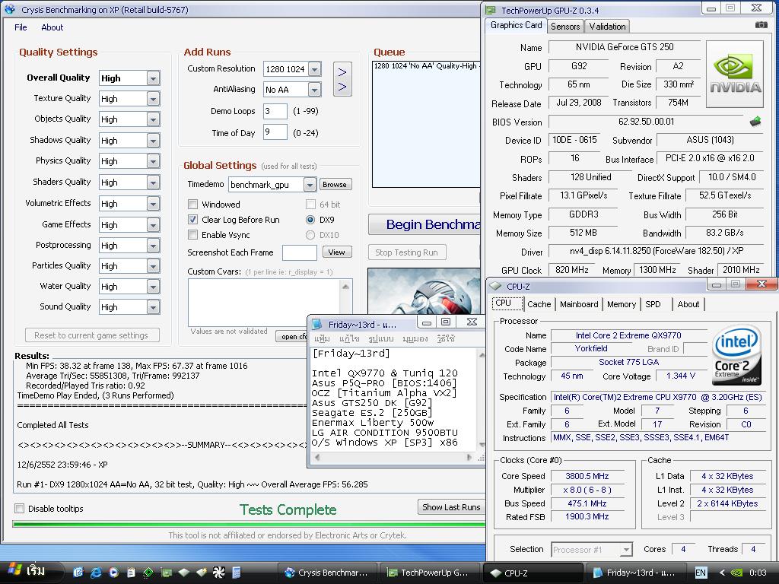Viewport: 779px width, 584px height.
Task: Launch the graphics card icon in quick launch
Action: coord(166,573)
